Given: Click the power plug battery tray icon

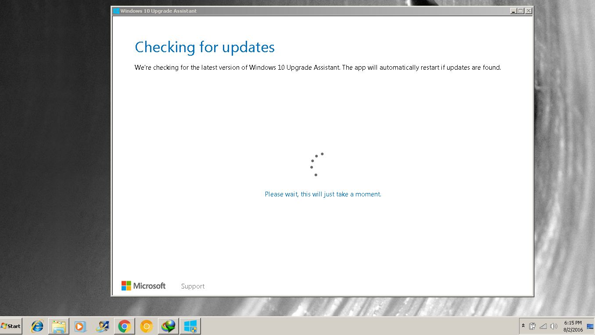Looking at the screenshot, I should click(x=532, y=326).
